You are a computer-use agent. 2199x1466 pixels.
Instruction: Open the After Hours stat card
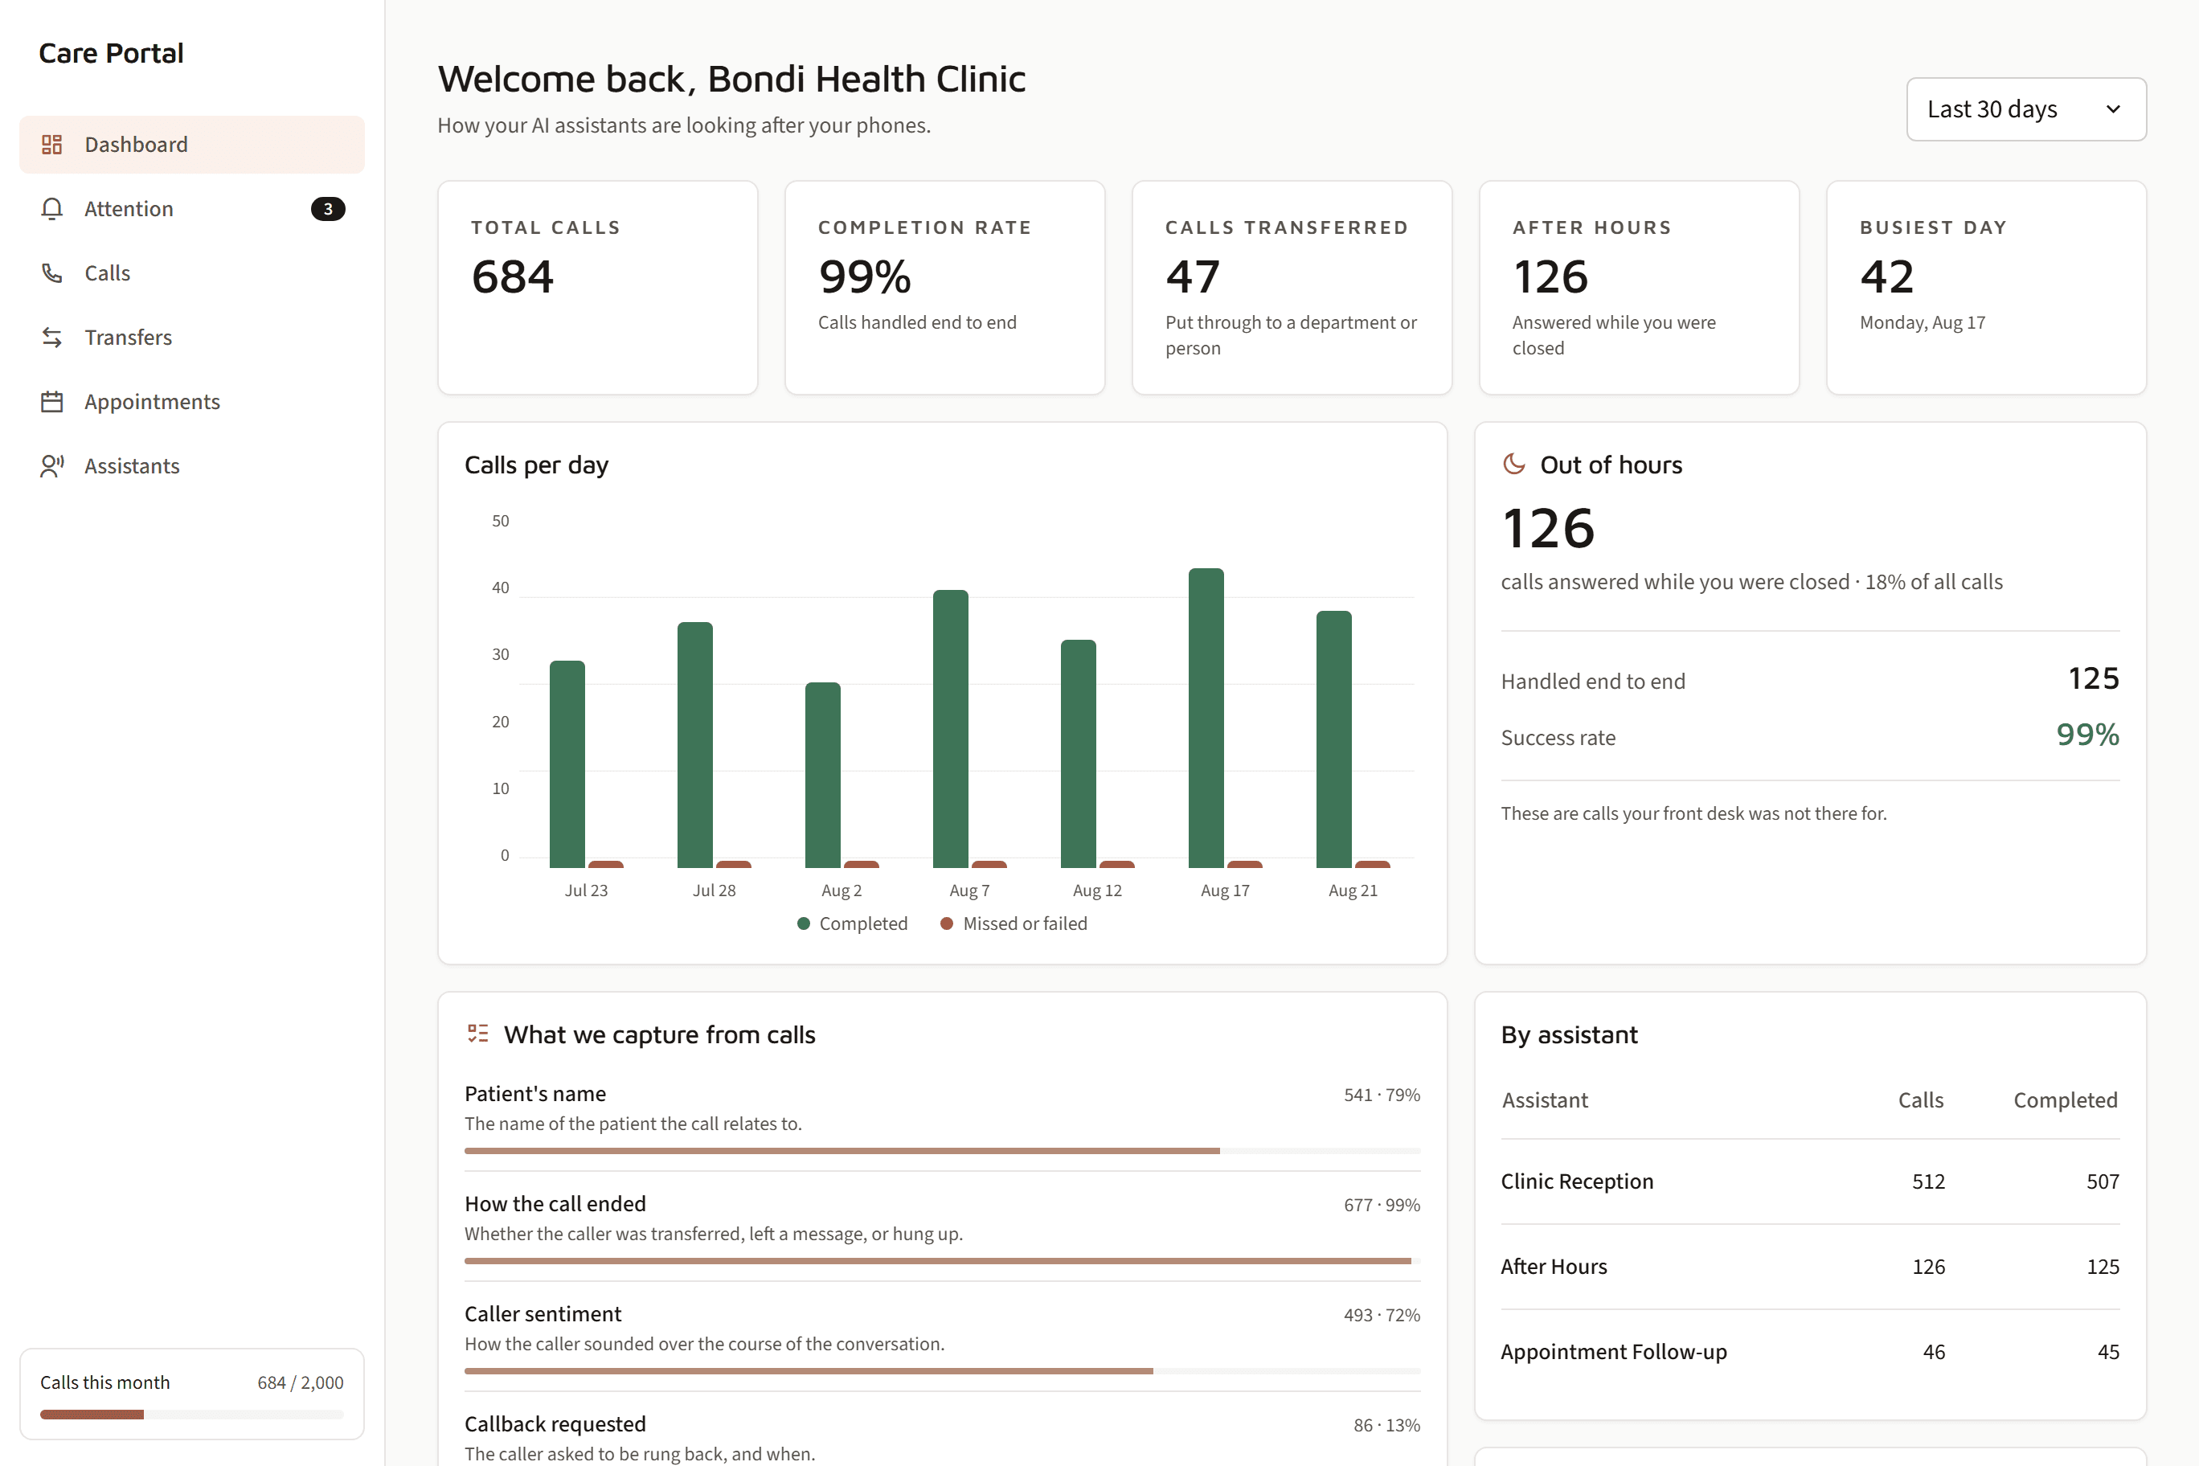tap(1639, 288)
